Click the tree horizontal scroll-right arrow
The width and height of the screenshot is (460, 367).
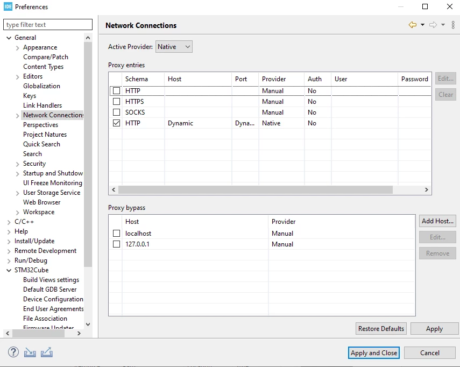coord(79,333)
